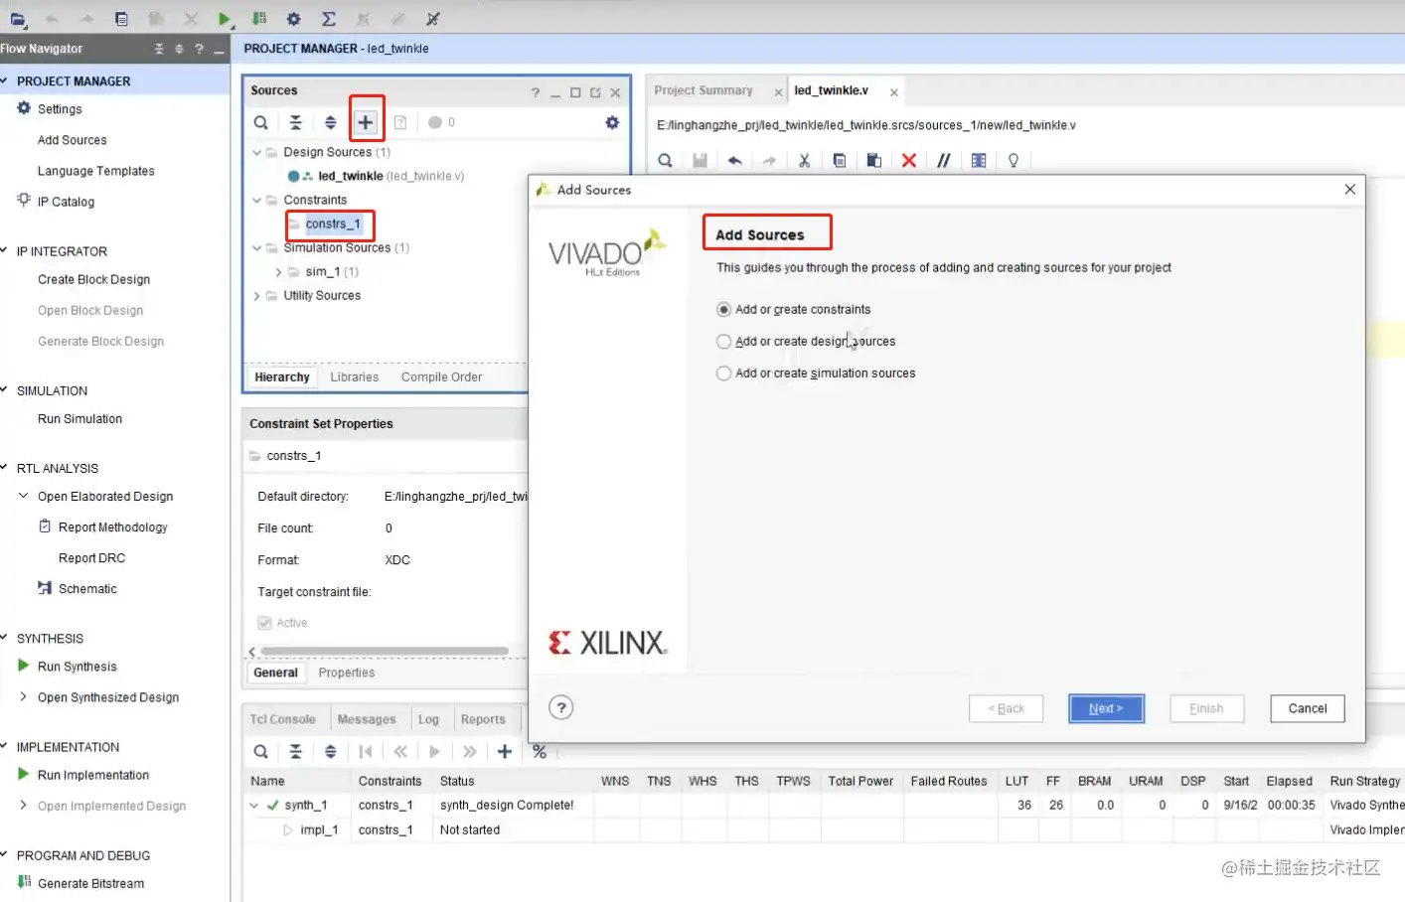Click the Constraint Set Properties horizontal scrollbar

pyautogui.click(x=385, y=652)
